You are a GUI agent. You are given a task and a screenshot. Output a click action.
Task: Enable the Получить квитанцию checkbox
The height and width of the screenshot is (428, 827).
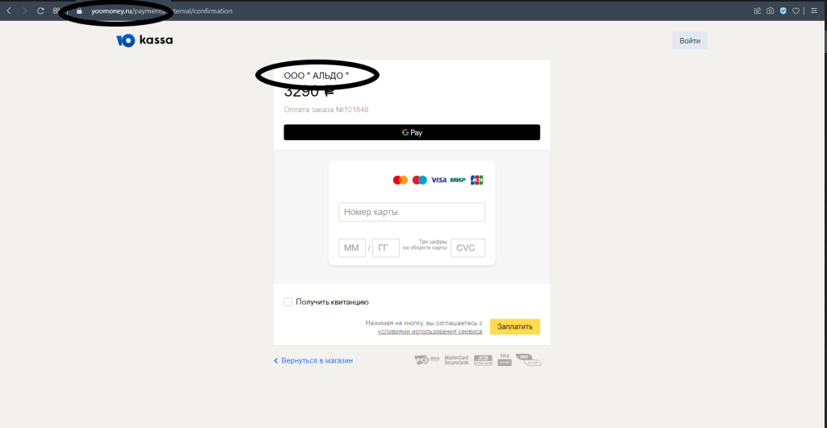tap(288, 301)
